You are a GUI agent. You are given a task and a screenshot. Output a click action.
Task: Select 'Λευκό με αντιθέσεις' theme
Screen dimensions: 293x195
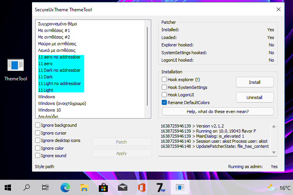(57, 50)
